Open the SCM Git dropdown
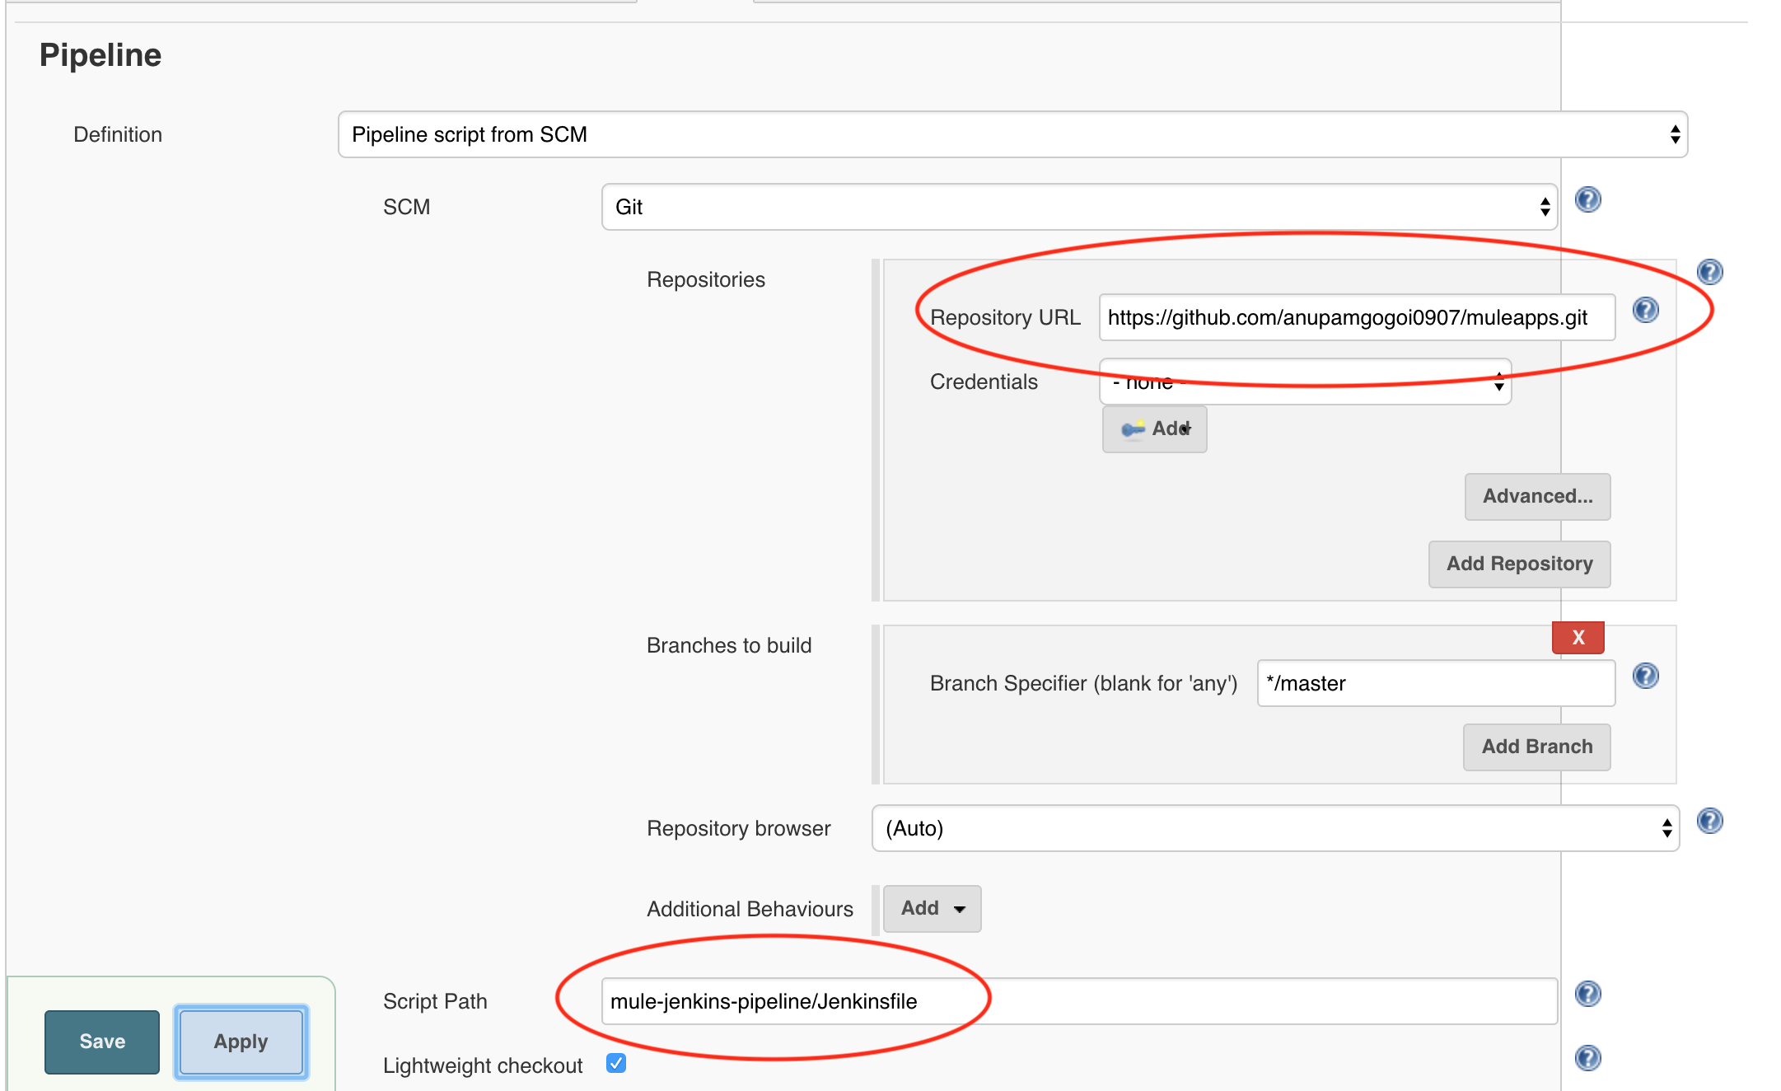This screenshot has width=1781, height=1091. click(1078, 207)
